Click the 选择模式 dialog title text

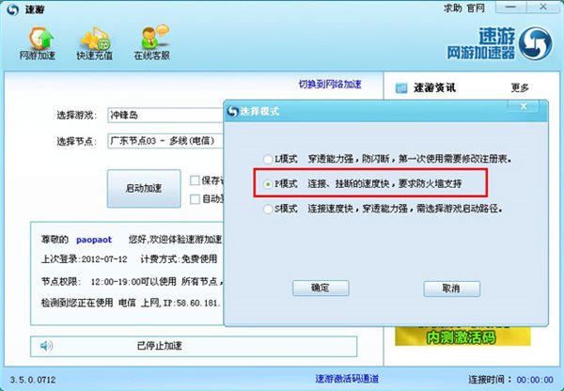tap(259, 112)
